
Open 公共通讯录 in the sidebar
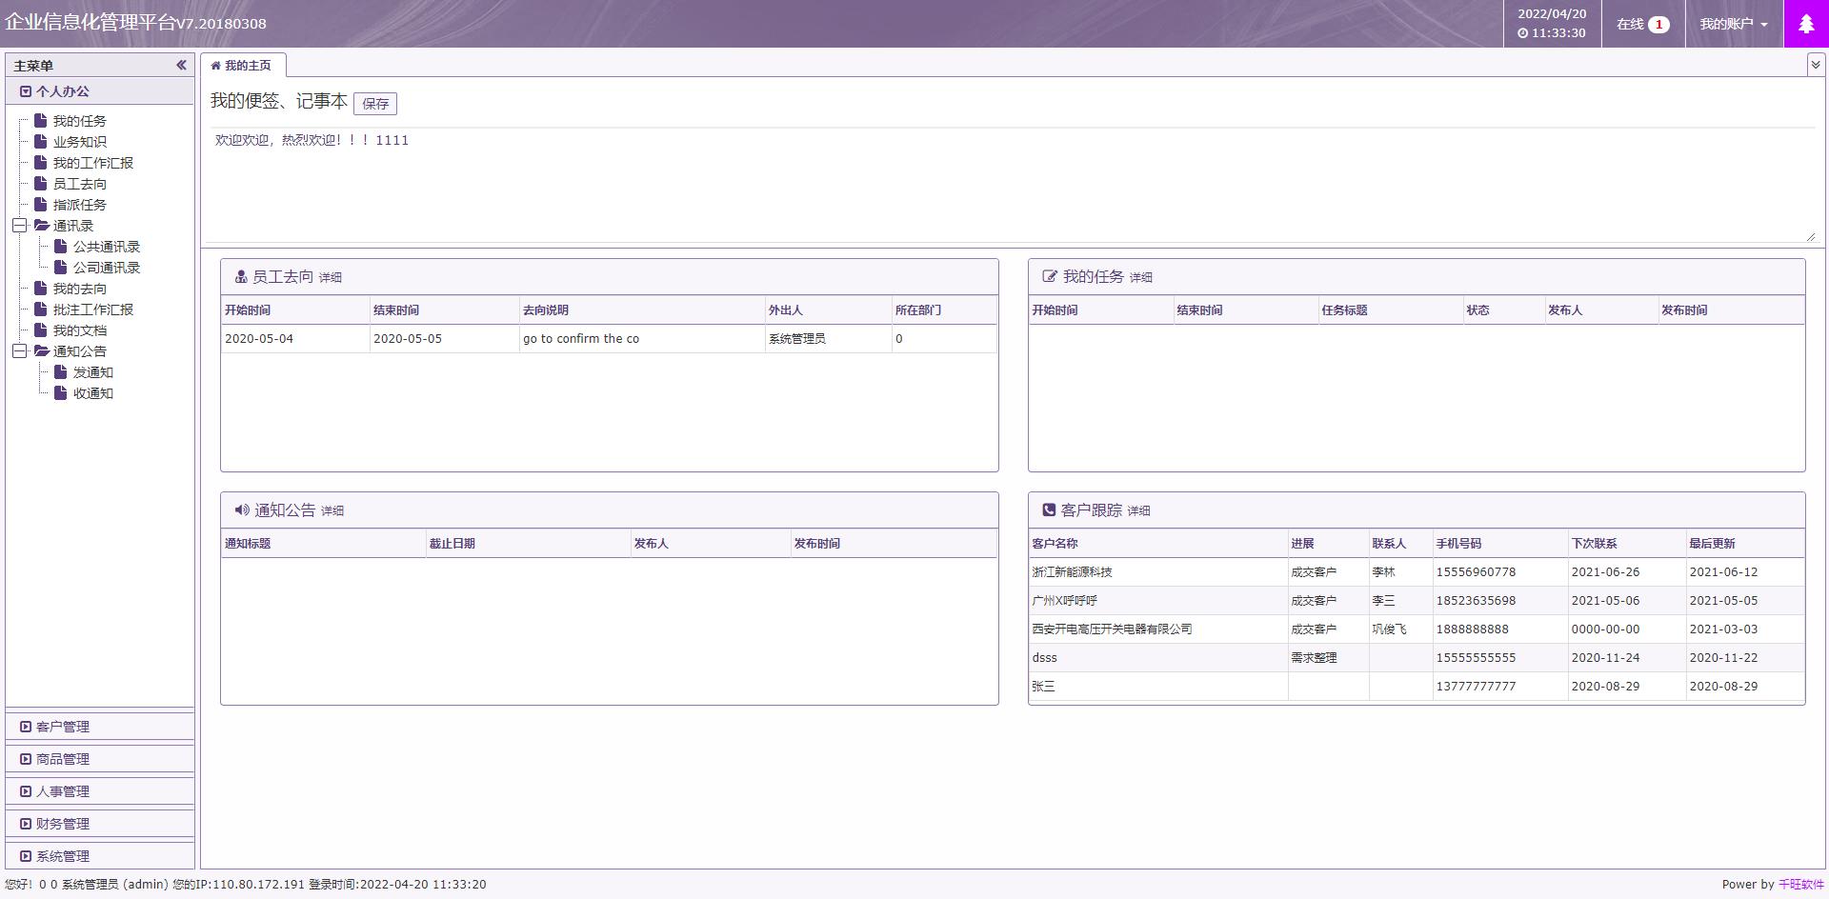pos(107,247)
